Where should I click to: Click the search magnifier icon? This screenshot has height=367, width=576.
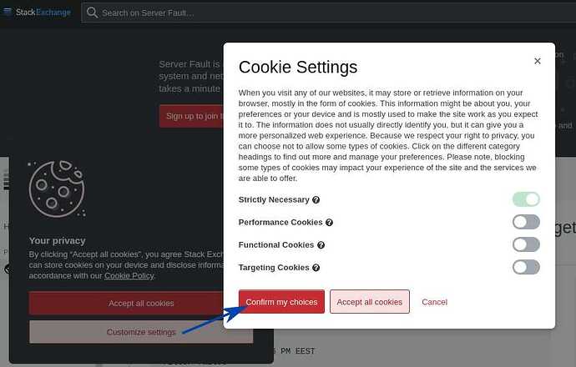point(92,13)
